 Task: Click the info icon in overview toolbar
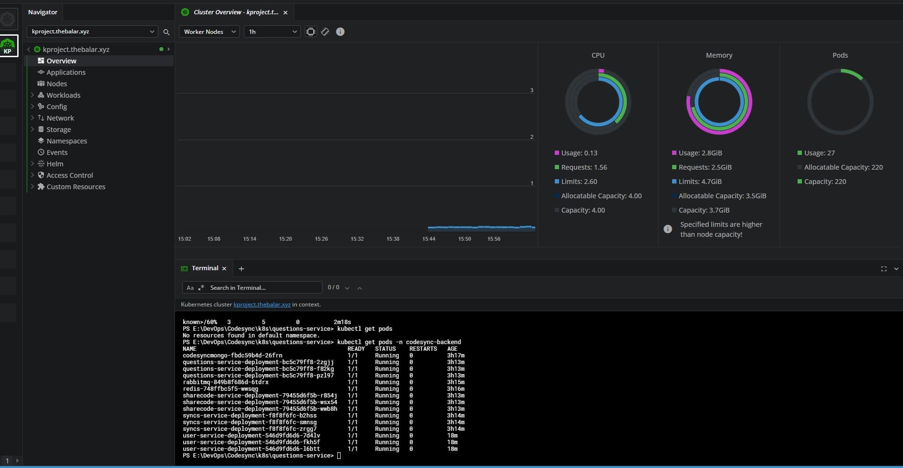[x=340, y=31]
